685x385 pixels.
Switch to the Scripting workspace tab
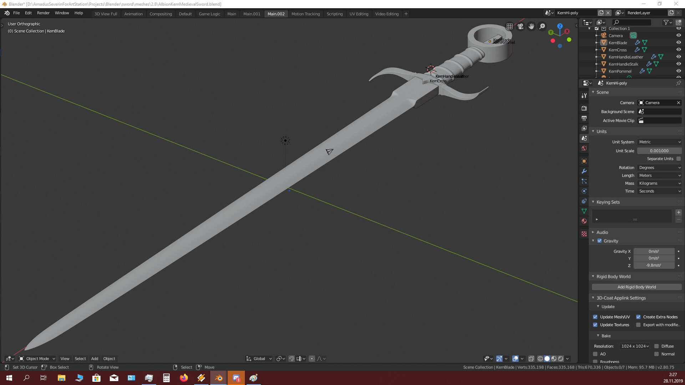pyautogui.click(x=335, y=14)
